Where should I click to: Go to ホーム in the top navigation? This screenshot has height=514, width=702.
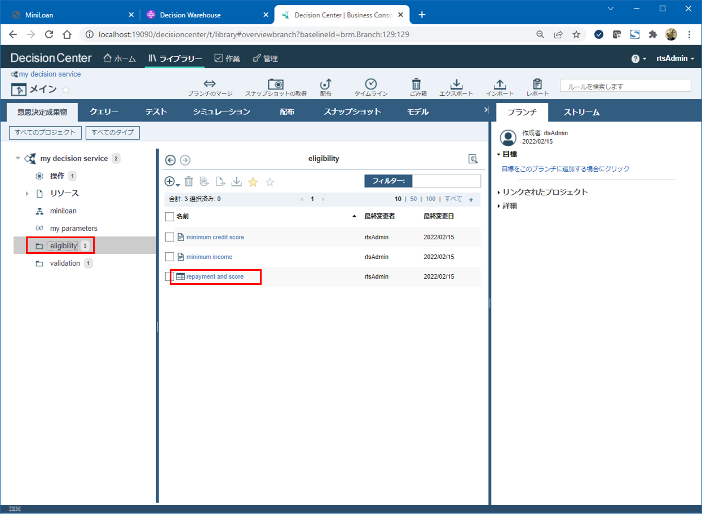point(120,59)
